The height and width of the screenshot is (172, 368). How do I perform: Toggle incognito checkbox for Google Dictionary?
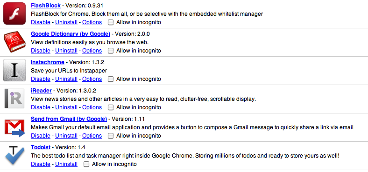111,51
